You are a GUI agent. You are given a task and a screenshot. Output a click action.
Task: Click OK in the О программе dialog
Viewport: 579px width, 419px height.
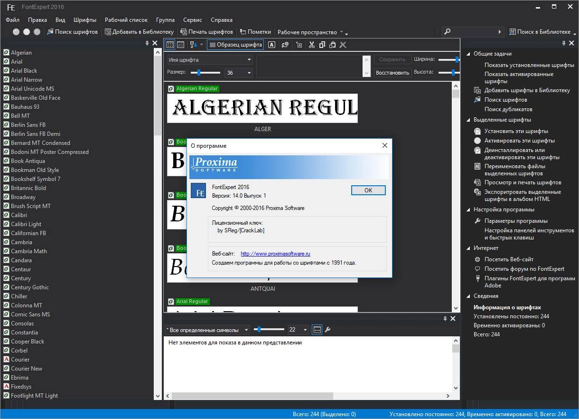[x=368, y=190]
